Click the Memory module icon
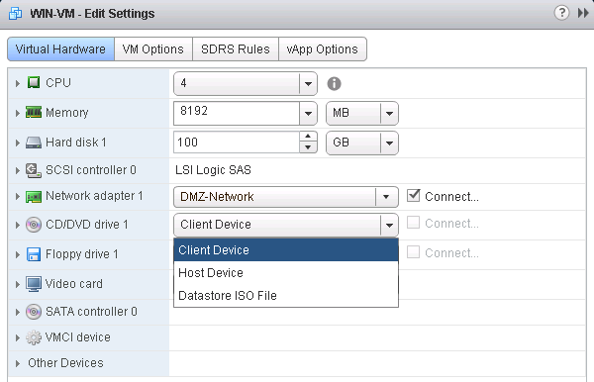 (34, 112)
